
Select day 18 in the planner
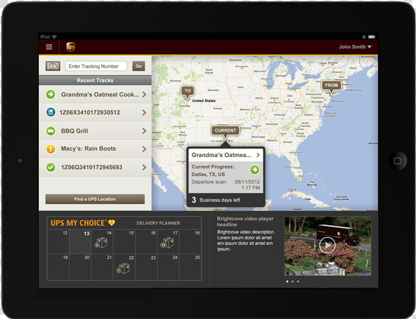(x=190, y=242)
